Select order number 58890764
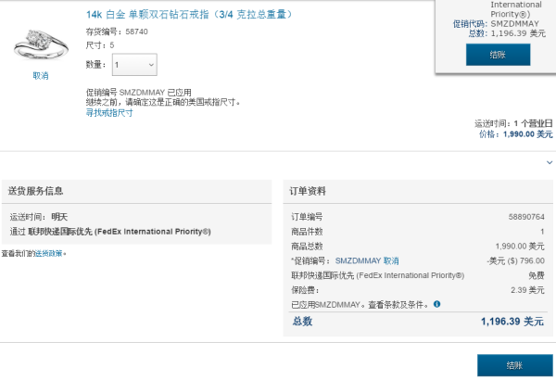556x380 pixels. click(526, 217)
